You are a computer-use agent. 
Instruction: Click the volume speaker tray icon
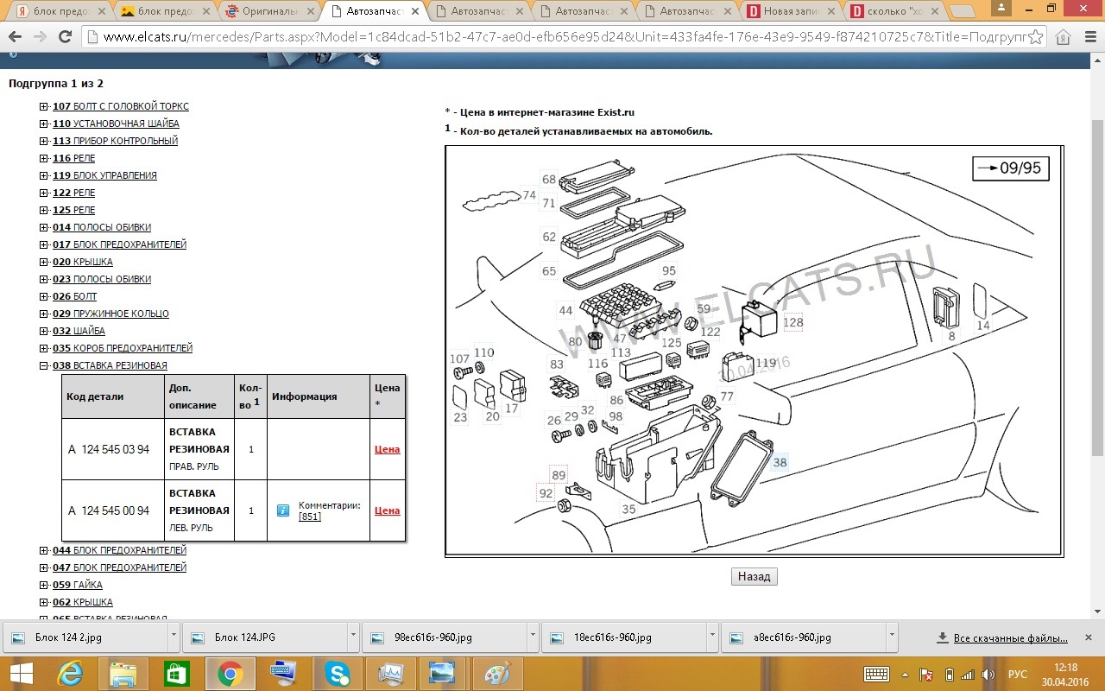(989, 674)
